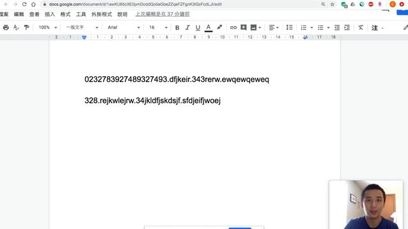Open the teal circular extension icon
This screenshot has height=229, width=408.
pos(361,4)
